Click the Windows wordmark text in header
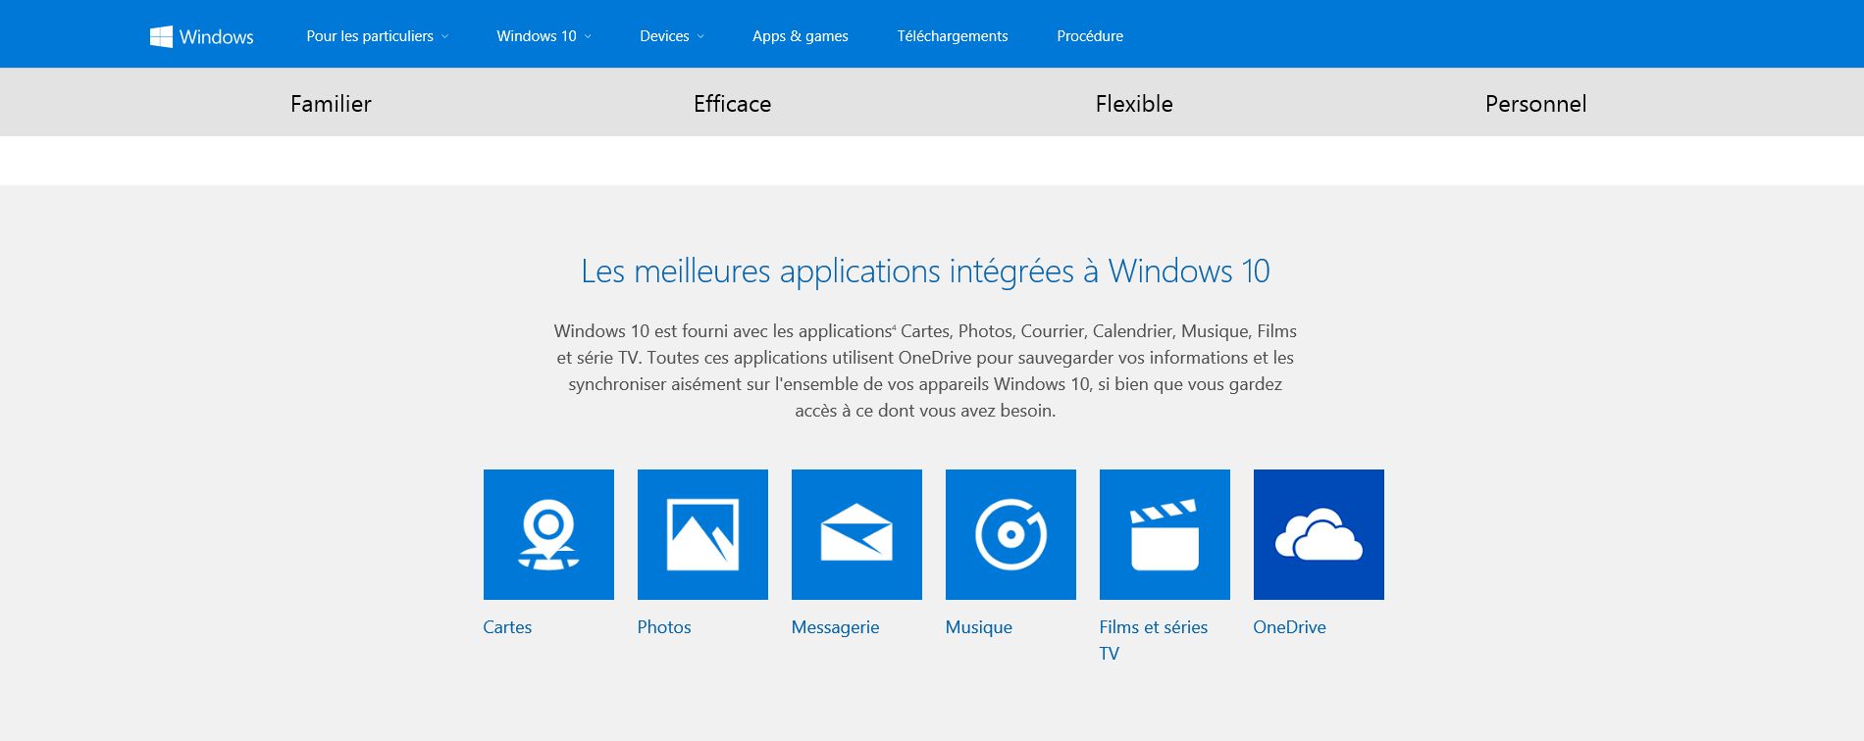The width and height of the screenshot is (1864, 741). pos(217,37)
